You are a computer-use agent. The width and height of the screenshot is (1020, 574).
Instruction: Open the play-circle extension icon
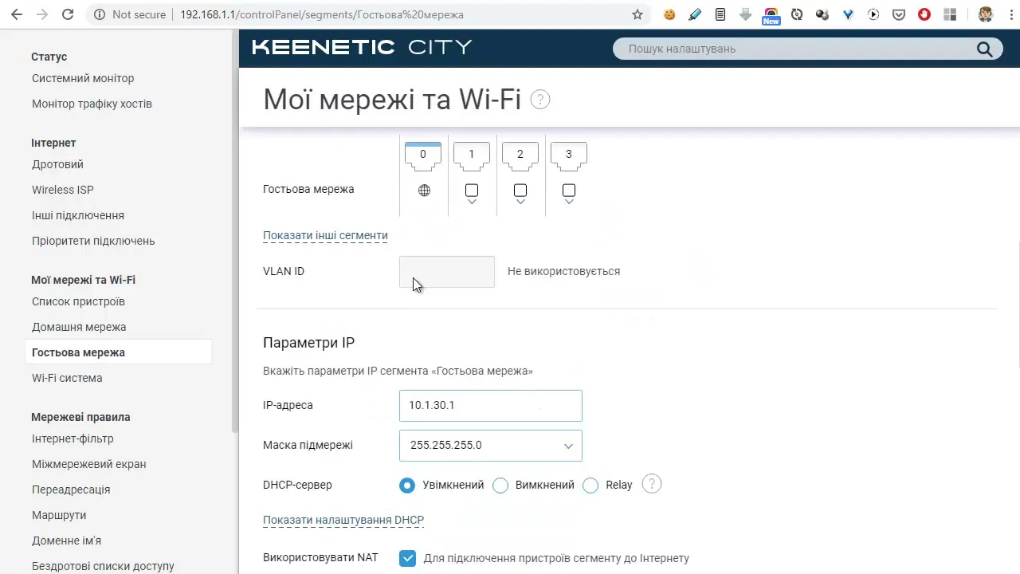(x=873, y=14)
